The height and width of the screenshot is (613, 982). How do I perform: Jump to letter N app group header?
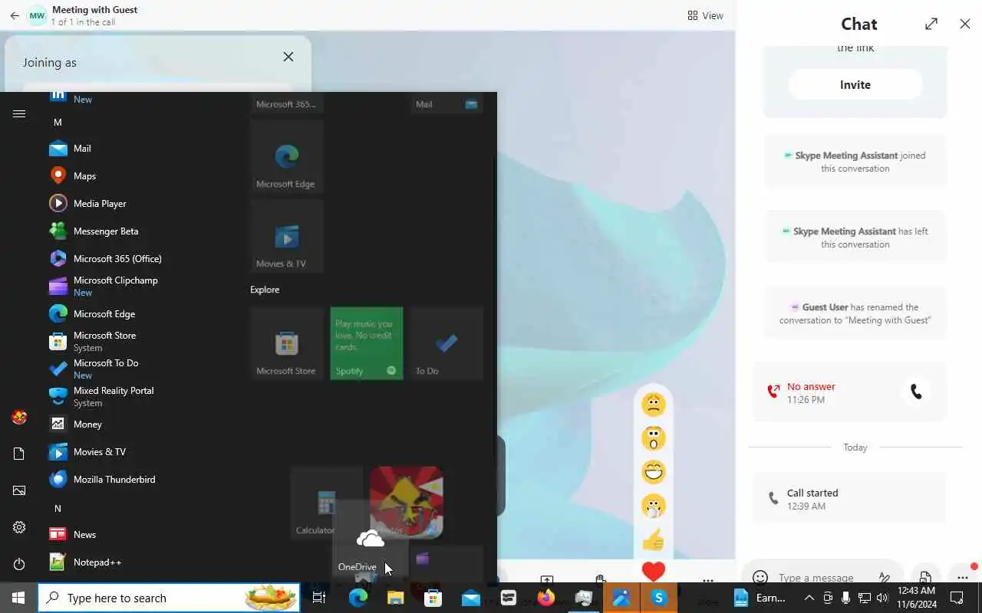58,508
